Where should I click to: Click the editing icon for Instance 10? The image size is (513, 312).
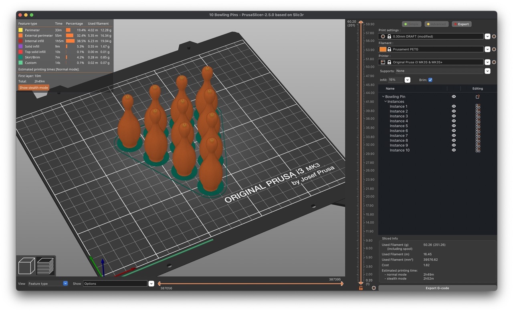tap(478, 150)
